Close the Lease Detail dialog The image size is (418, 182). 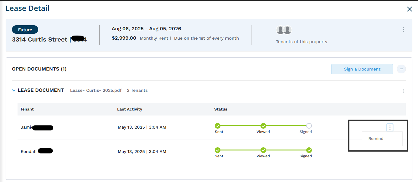click(409, 9)
